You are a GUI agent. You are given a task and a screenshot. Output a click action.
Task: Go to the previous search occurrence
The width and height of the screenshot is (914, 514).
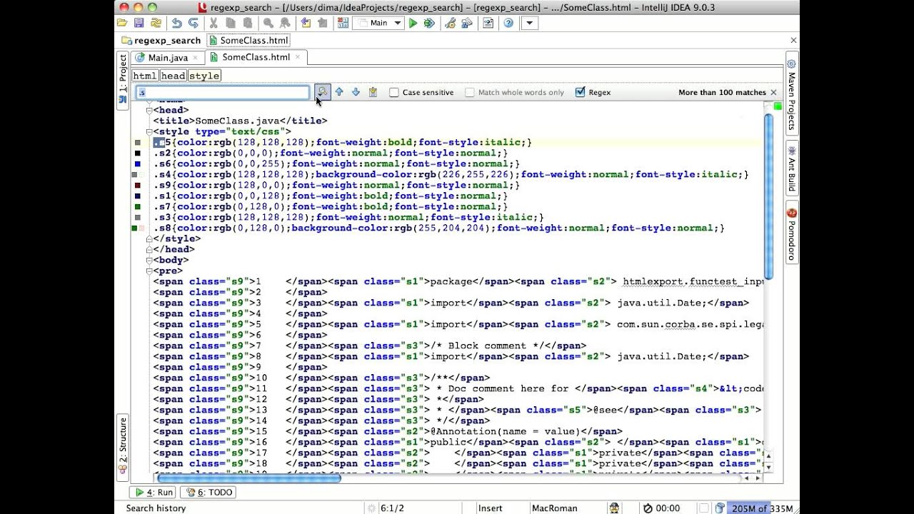coord(339,92)
